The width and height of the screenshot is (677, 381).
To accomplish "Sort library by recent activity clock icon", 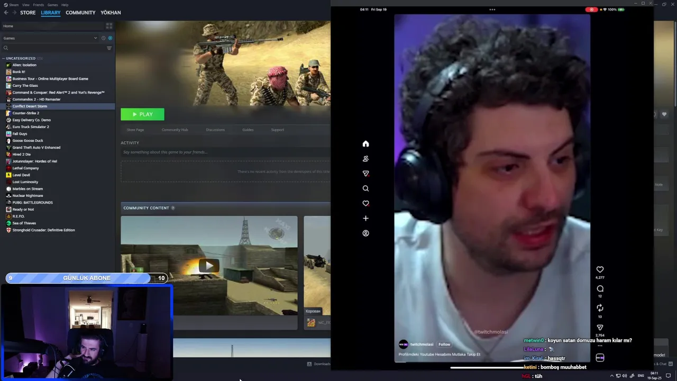I will (x=103, y=38).
